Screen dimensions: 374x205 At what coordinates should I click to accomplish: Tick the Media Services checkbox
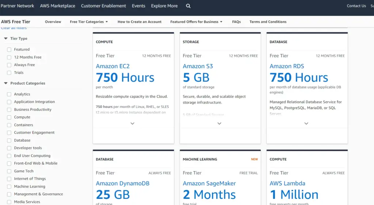(x=9, y=202)
